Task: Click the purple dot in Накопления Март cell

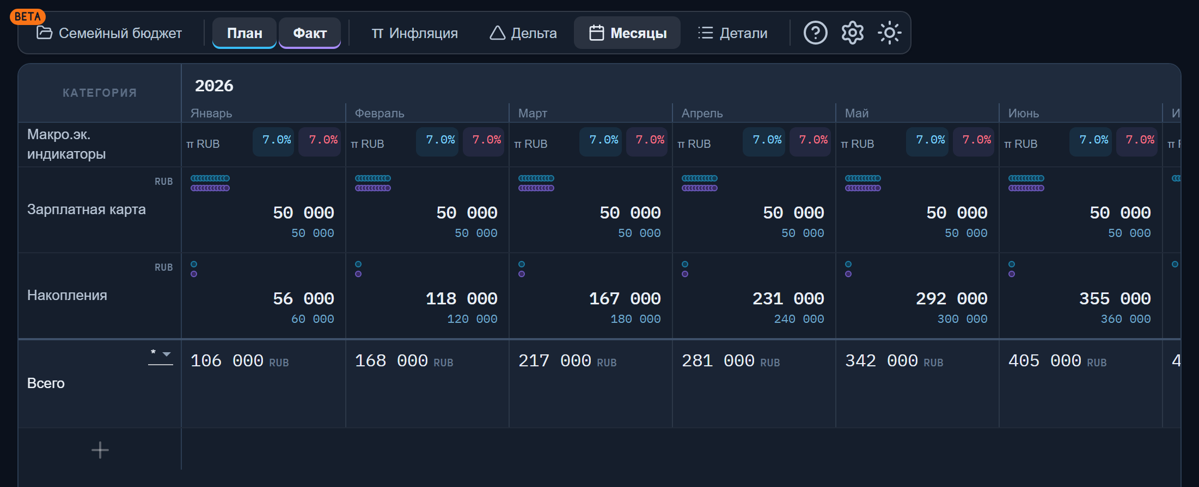Action: (x=522, y=274)
